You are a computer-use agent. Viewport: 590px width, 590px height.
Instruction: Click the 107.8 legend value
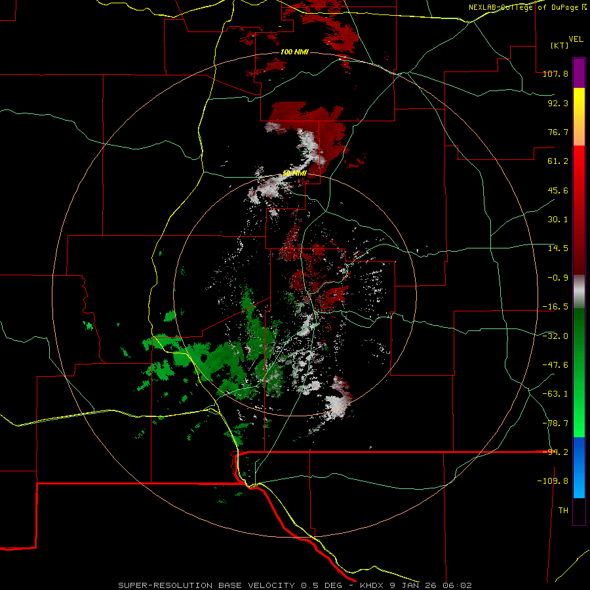(555, 73)
